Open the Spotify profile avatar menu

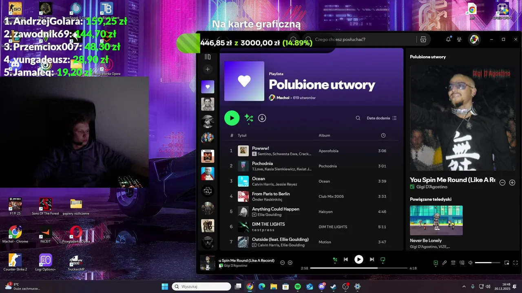(474, 39)
